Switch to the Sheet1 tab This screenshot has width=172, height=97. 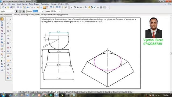pyautogui.click(x=24, y=92)
